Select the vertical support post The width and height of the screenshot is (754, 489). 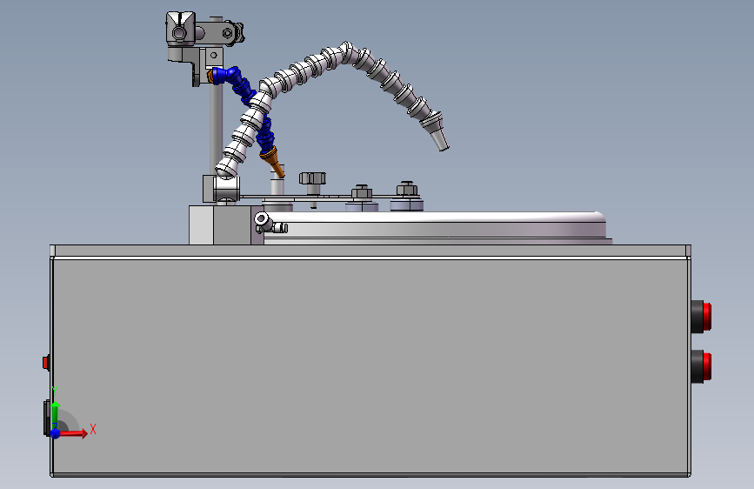tap(216, 128)
